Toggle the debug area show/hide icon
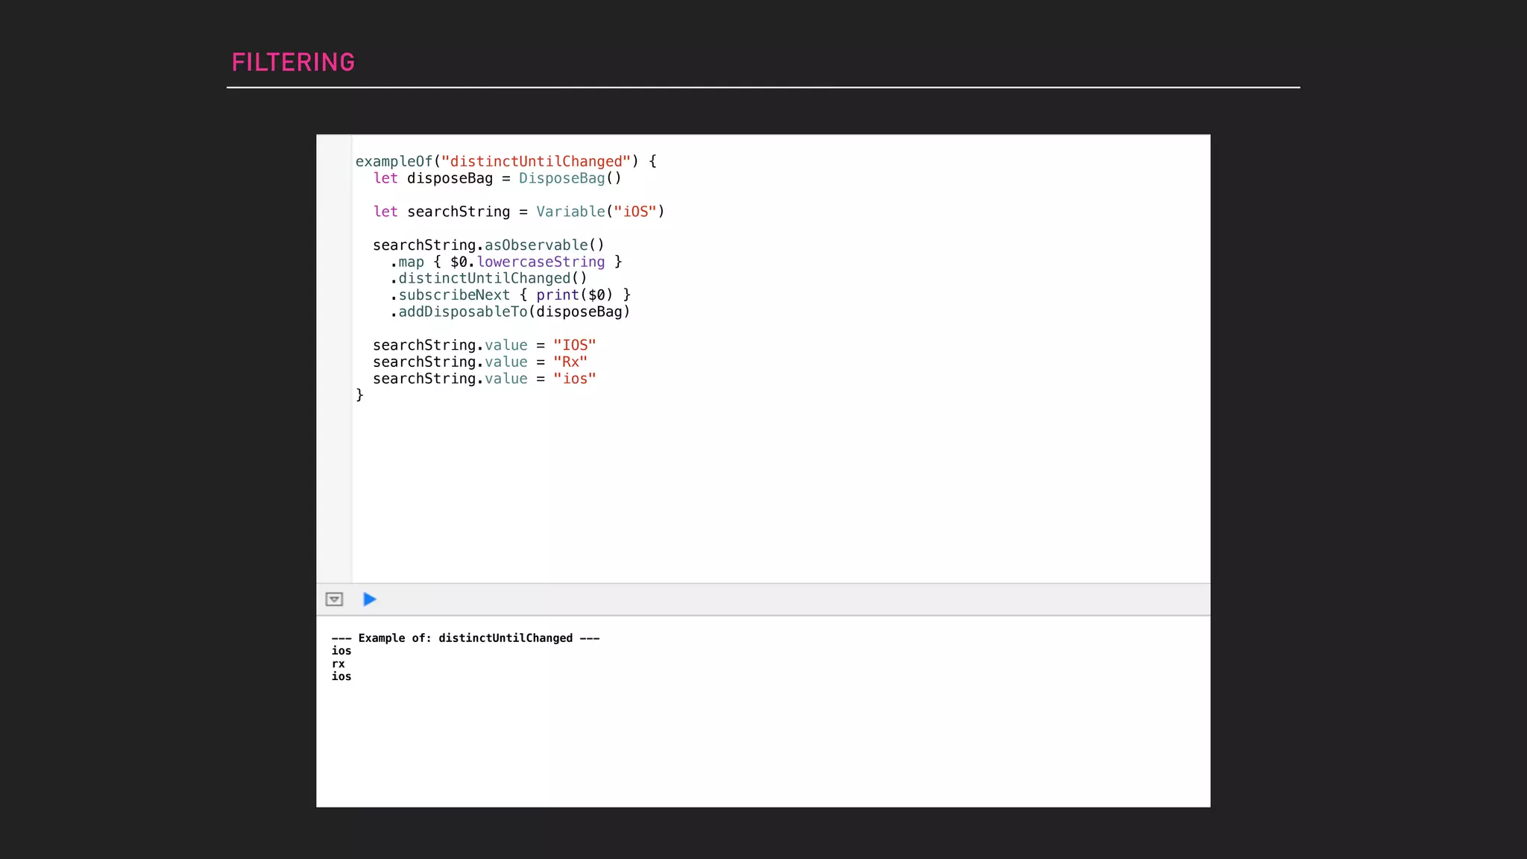 tap(334, 600)
